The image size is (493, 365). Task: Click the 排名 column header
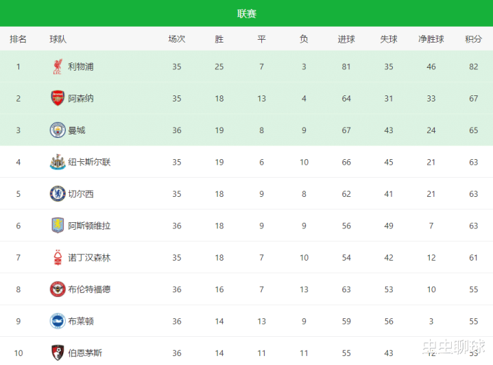click(19, 39)
